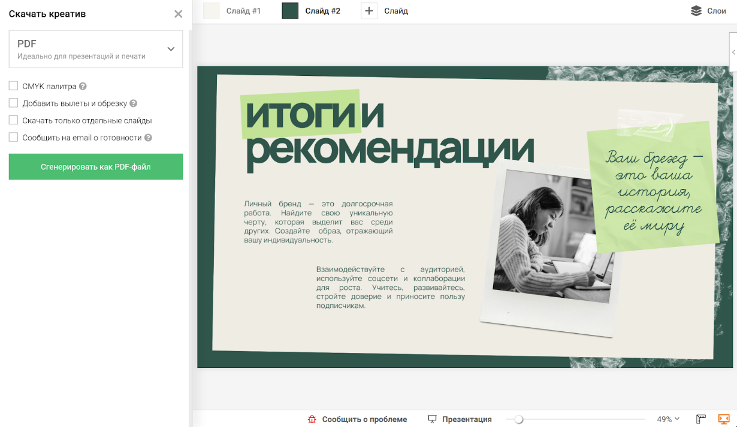Toggle the rulers icon
The image size is (737, 427).
tap(701, 419)
